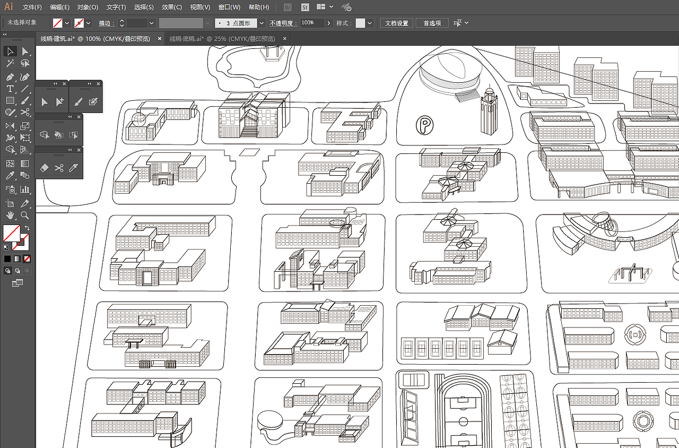Image resolution: width=679 pixels, height=448 pixels.
Task: Select the Curvature tool
Action: click(x=25, y=77)
